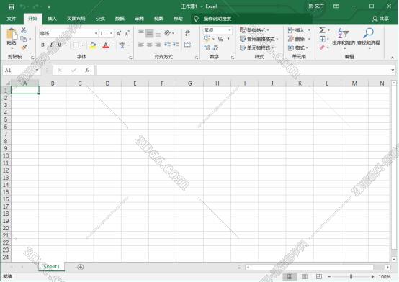399x282 pixels.
Task: Click the AutoSum sigma icon
Action: [322, 30]
